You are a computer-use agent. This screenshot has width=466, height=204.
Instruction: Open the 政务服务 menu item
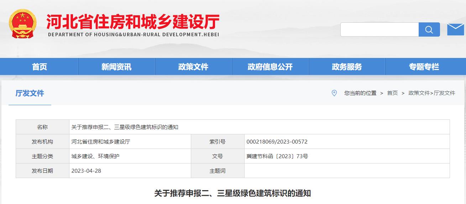click(347, 66)
